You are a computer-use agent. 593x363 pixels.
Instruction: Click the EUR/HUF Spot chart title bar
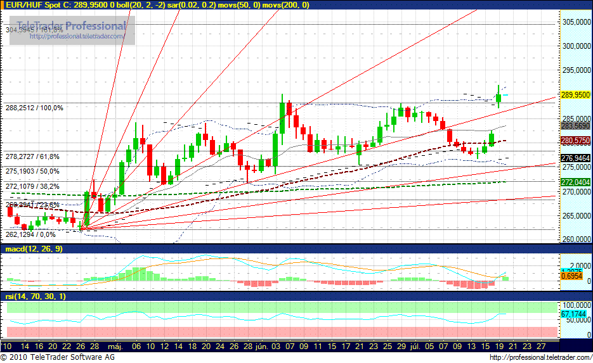[x=297, y=5]
